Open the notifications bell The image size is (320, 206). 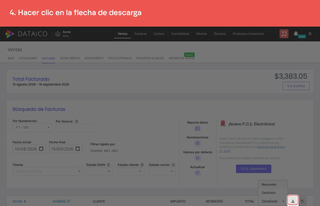pyautogui.click(x=296, y=33)
